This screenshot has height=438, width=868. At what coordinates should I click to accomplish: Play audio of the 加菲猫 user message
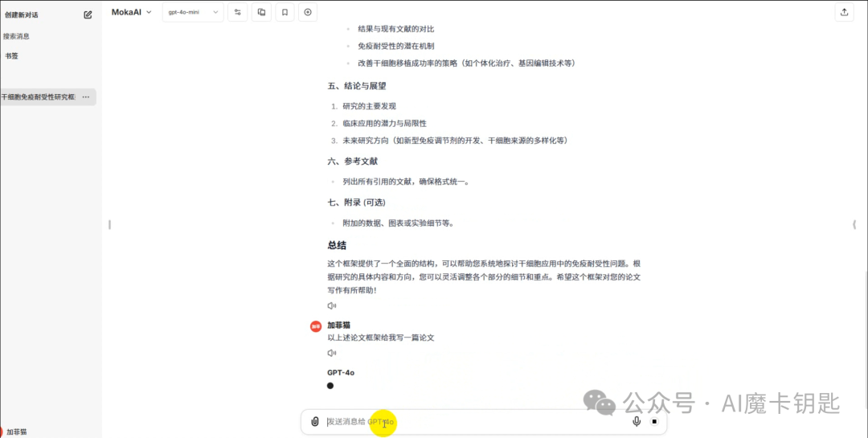pyautogui.click(x=332, y=353)
